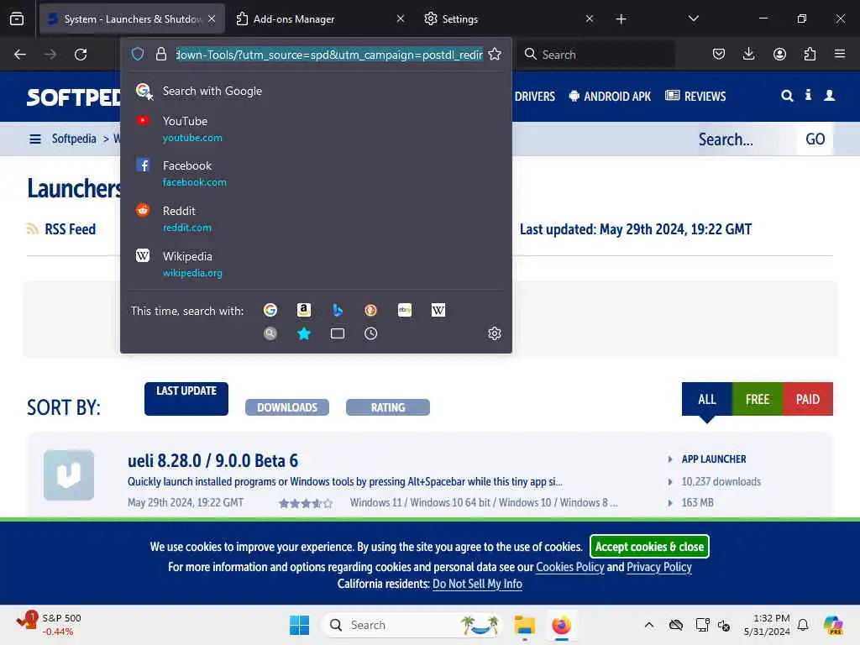Bookmark this page with star icon
Viewport: 860px width, 645px height.
(x=495, y=54)
